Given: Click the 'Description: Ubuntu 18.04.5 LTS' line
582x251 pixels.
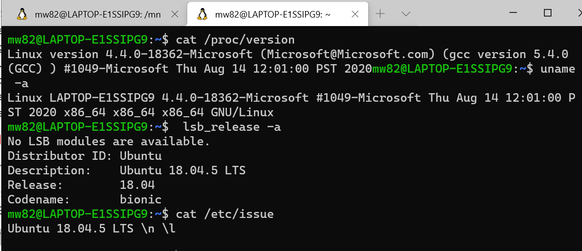Looking at the screenshot, I should pos(127,170).
